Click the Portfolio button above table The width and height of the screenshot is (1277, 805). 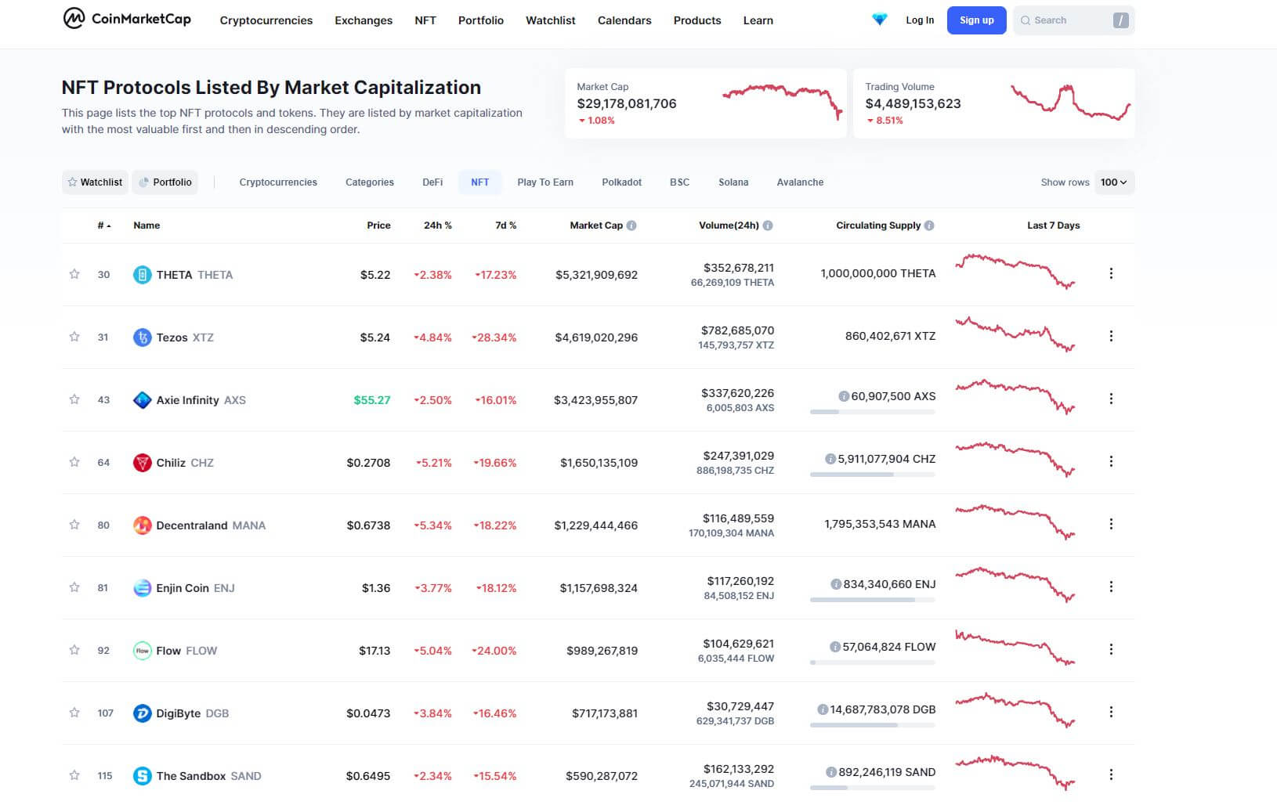click(165, 182)
